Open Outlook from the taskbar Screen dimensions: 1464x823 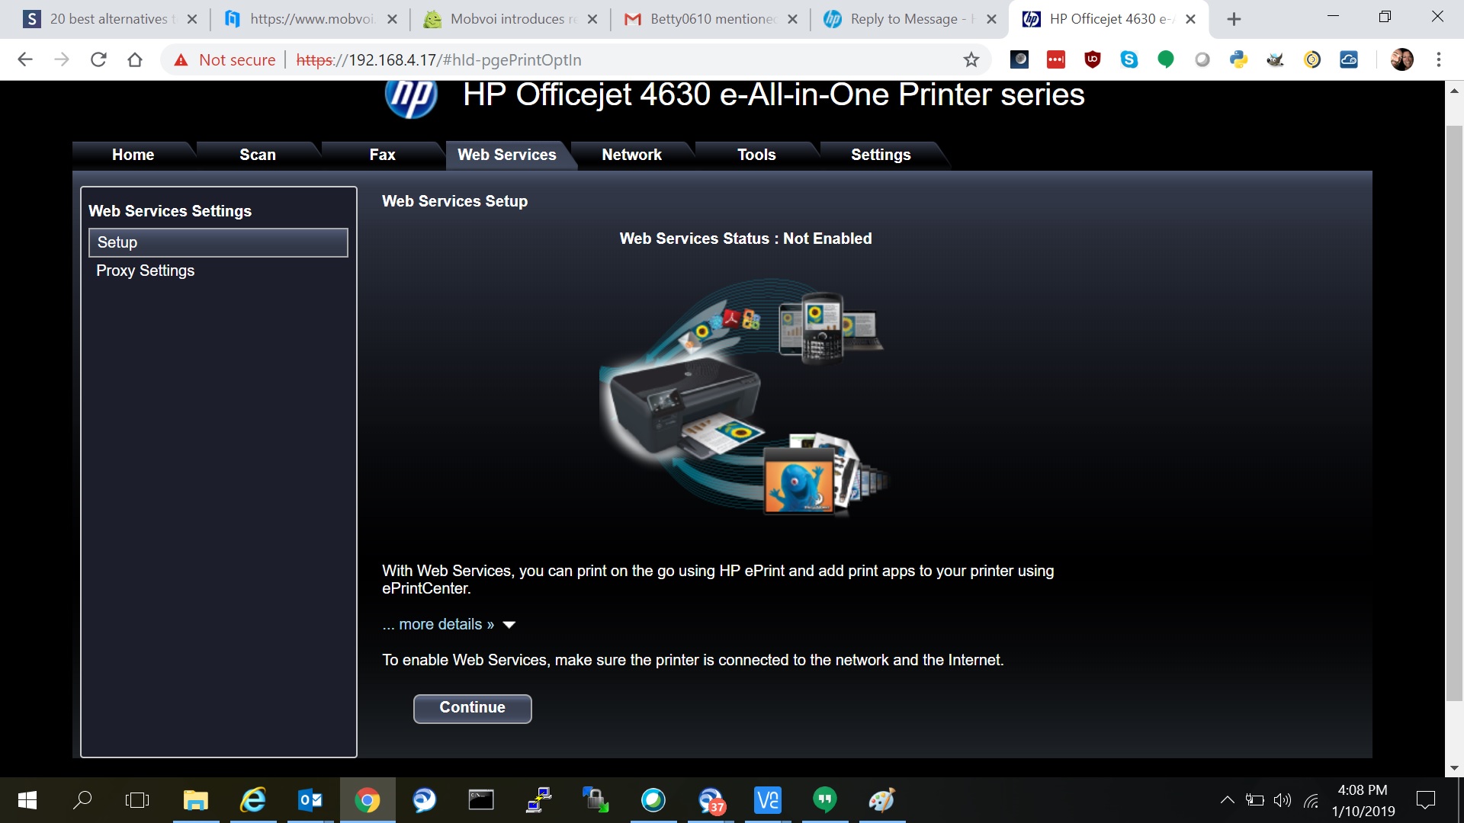[310, 800]
